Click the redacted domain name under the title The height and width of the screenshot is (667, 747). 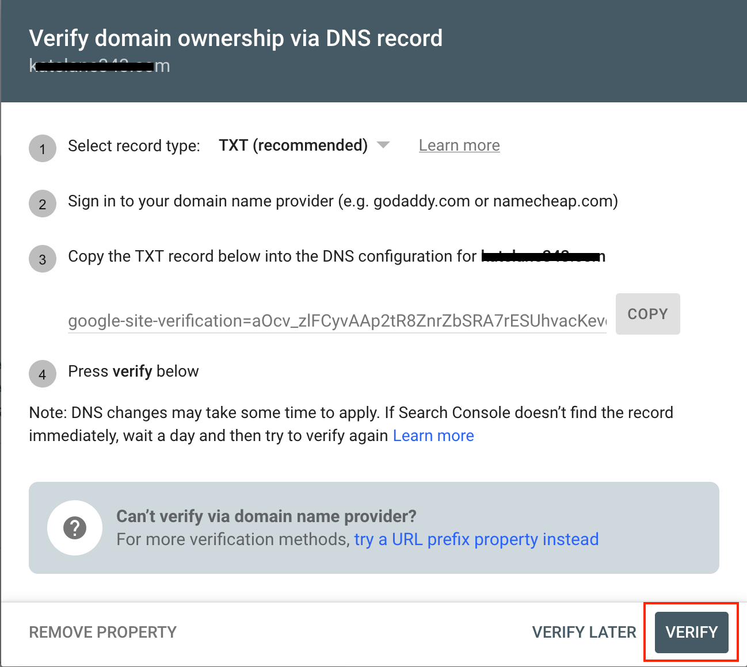coord(100,66)
